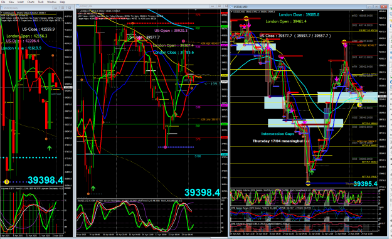Select cyan dotted horizontal line in Daily chart
This screenshot has width=392, height=239.
[28, 157]
